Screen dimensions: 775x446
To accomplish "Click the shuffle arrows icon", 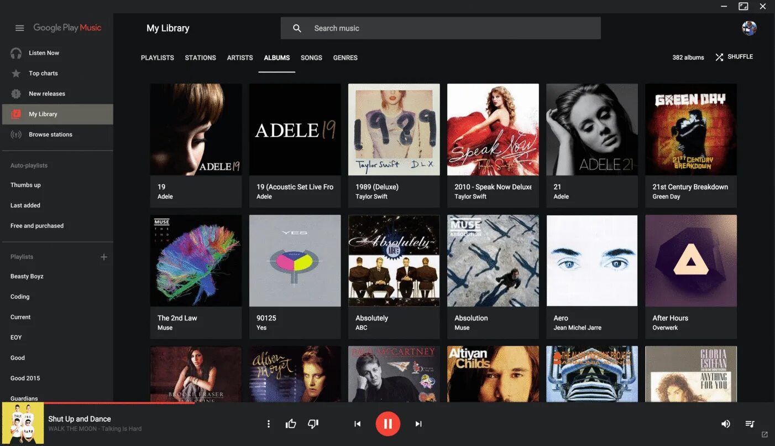I will click(x=719, y=57).
